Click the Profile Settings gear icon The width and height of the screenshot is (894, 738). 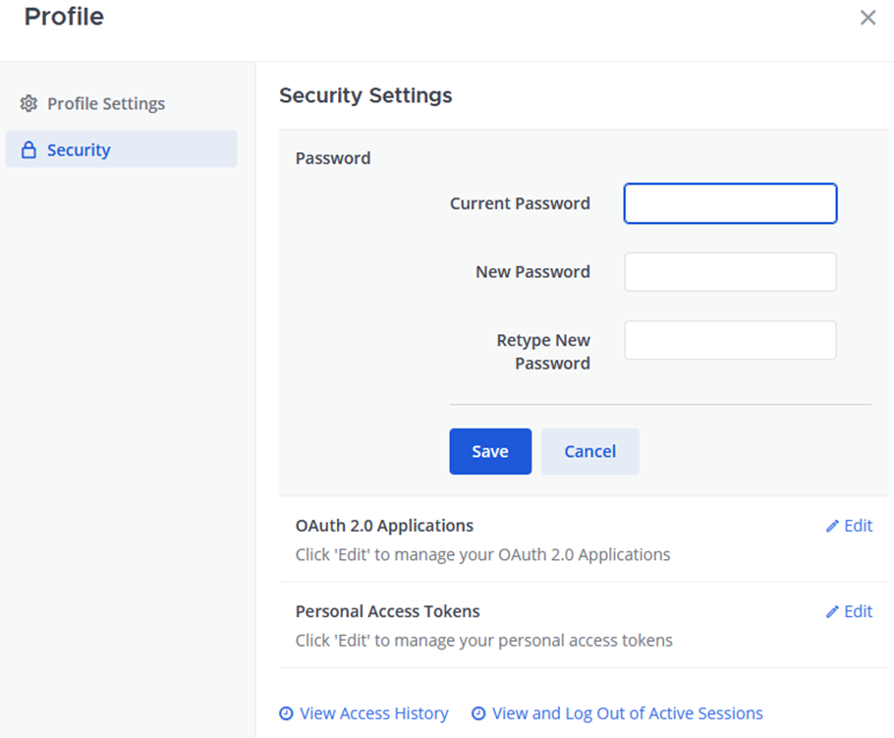28,103
